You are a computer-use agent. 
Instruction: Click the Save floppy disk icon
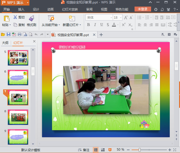point(8,35)
